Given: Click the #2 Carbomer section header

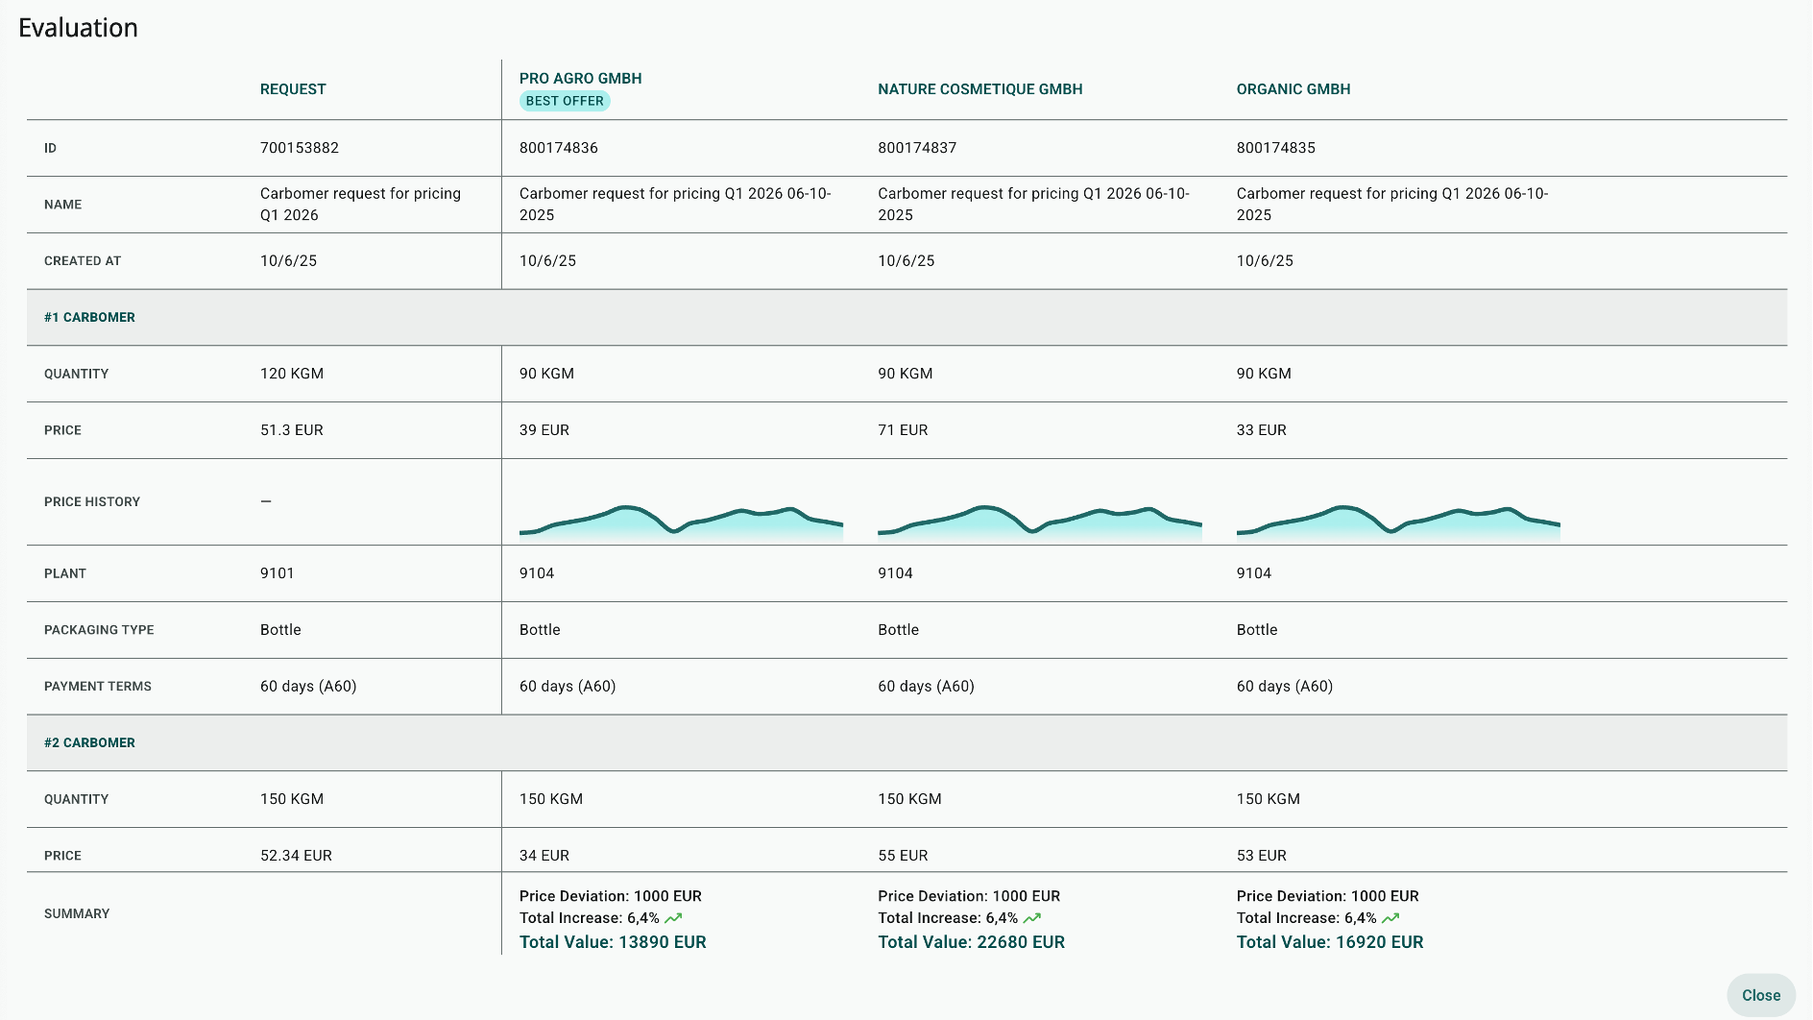Looking at the screenshot, I should click(x=89, y=742).
